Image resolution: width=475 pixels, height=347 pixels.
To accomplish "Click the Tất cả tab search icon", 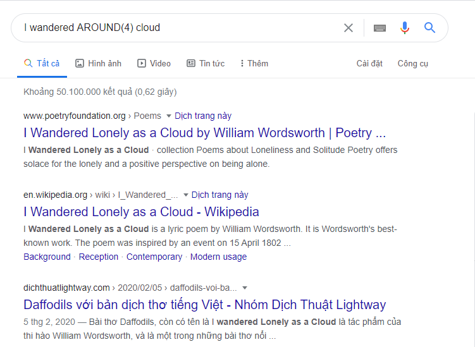I will (28, 63).
